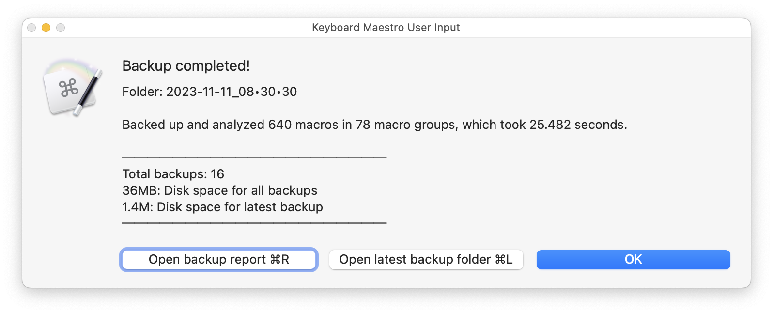The image size is (773, 314).
Task: Minimize the dialog window
Action: click(x=46, y=28)
